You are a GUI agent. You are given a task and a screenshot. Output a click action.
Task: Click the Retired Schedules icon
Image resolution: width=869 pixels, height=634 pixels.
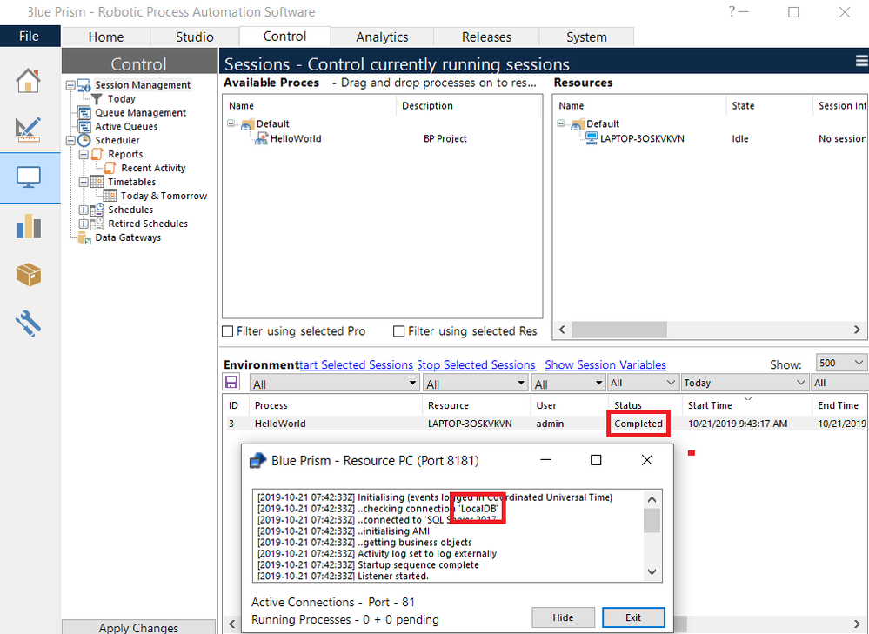click(x=97, y=224)
